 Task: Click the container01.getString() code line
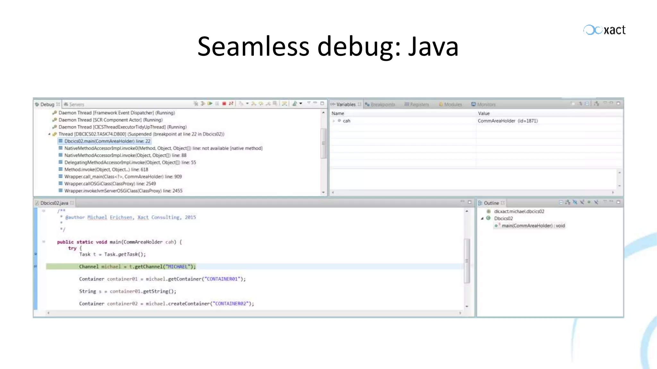coord(128,291)
